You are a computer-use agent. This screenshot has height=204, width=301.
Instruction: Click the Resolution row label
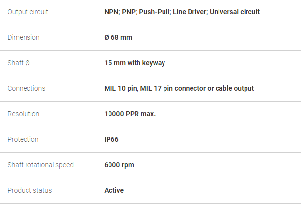24,114
